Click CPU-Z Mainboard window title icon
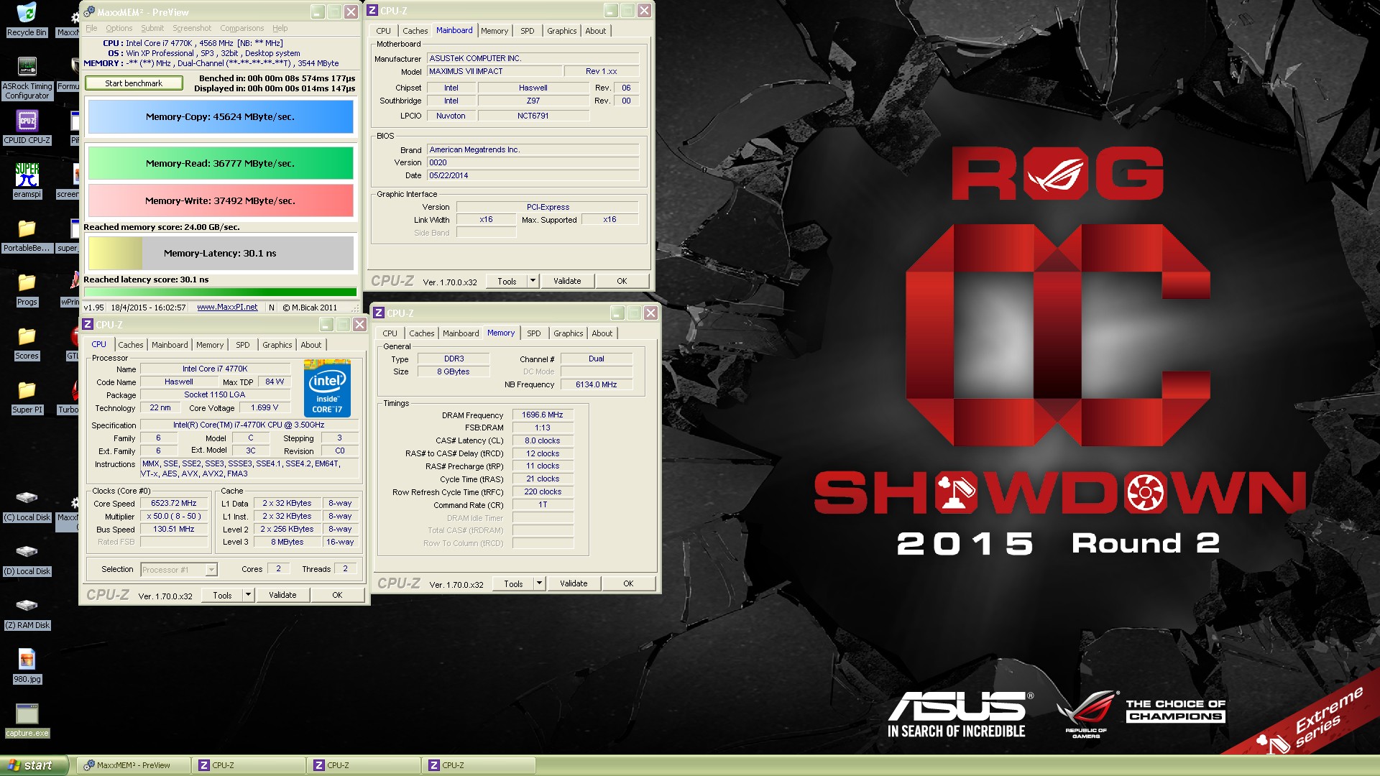Image resolution: width=1380 pixels, height=776 pixels. tap(372, 11)
